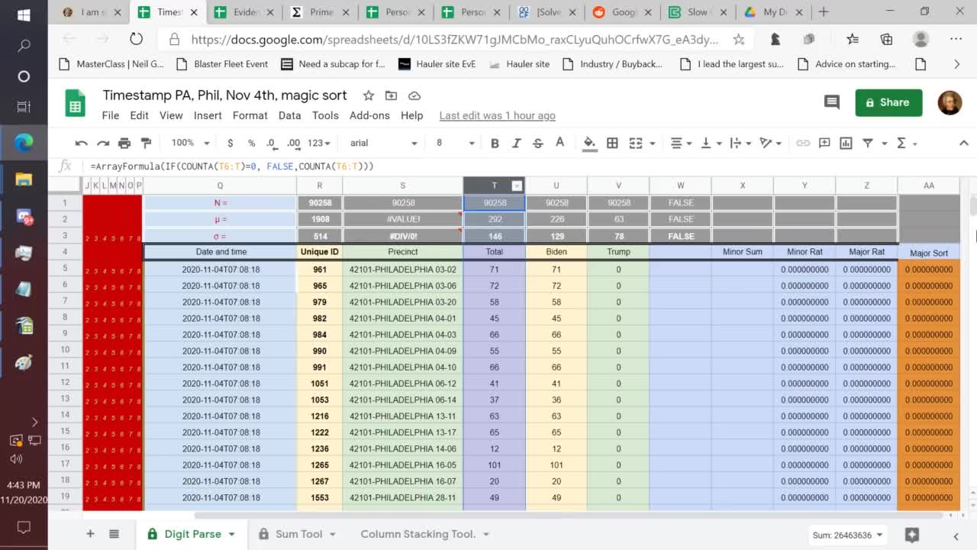Open the Sum: 26463636 status dropdown
The image size is (977, 550).
tap(848, 535)
